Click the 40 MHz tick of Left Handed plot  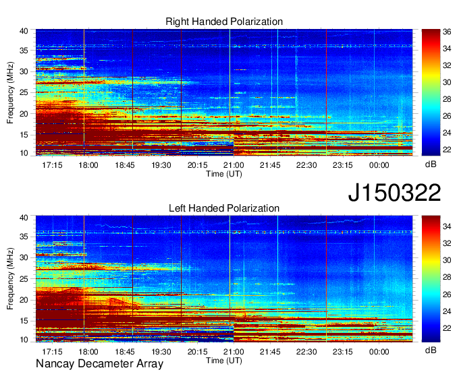point(24,218)
